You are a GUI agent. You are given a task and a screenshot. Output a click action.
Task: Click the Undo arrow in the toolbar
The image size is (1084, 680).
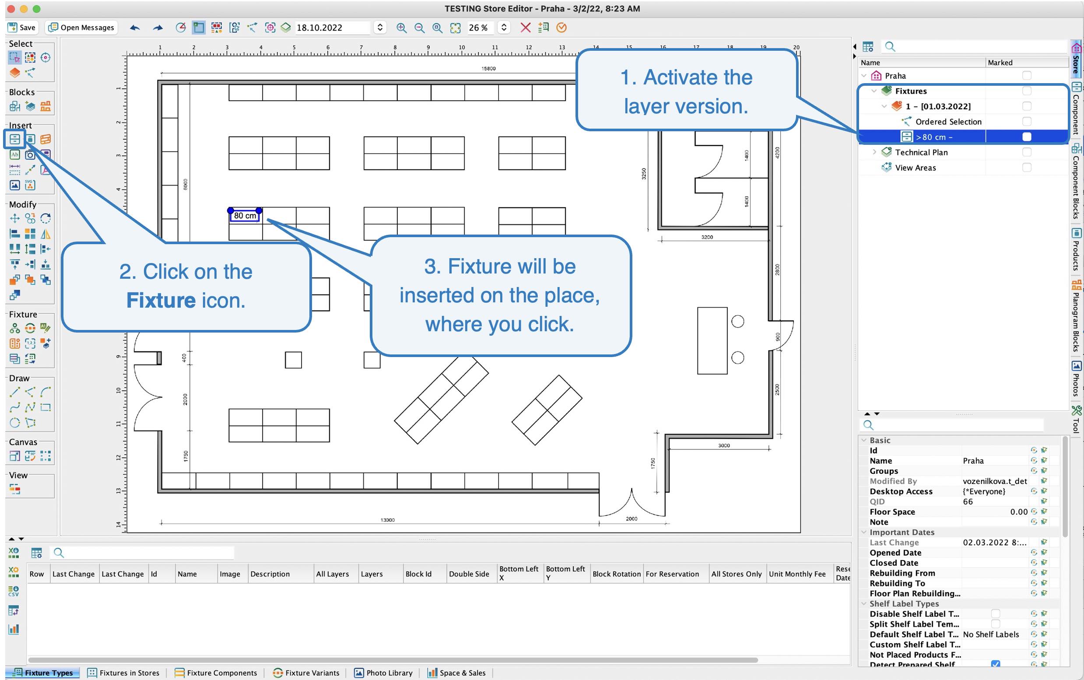(x=134, y=28)
